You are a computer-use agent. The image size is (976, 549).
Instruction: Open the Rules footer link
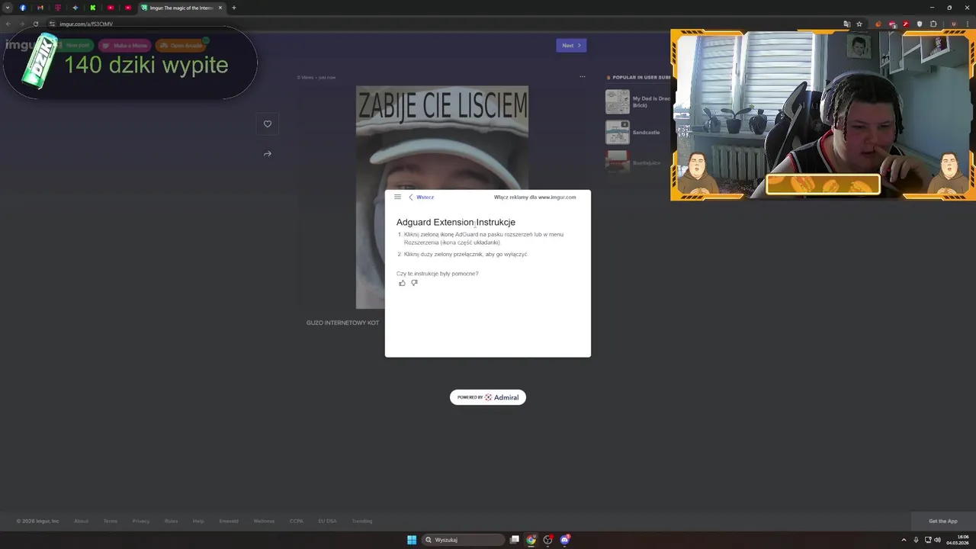(172, 521)
